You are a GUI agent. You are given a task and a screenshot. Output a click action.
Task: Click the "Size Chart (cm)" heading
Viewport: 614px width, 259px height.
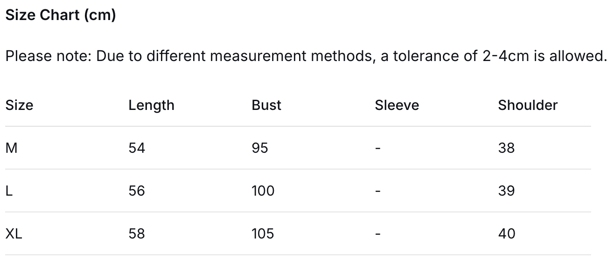point(61,15)
